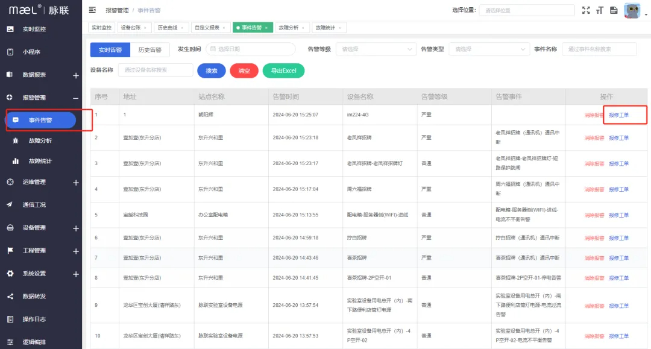Click 发生时间 date picker field
Screen dimensions: 651x349
(251, 49)
